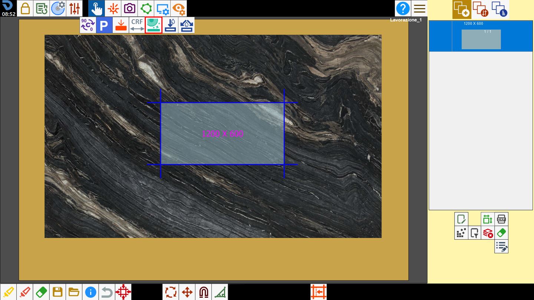Click the water drop house-shaped icon
Viewport: 534px width, 300px height.
click(187, 25)
